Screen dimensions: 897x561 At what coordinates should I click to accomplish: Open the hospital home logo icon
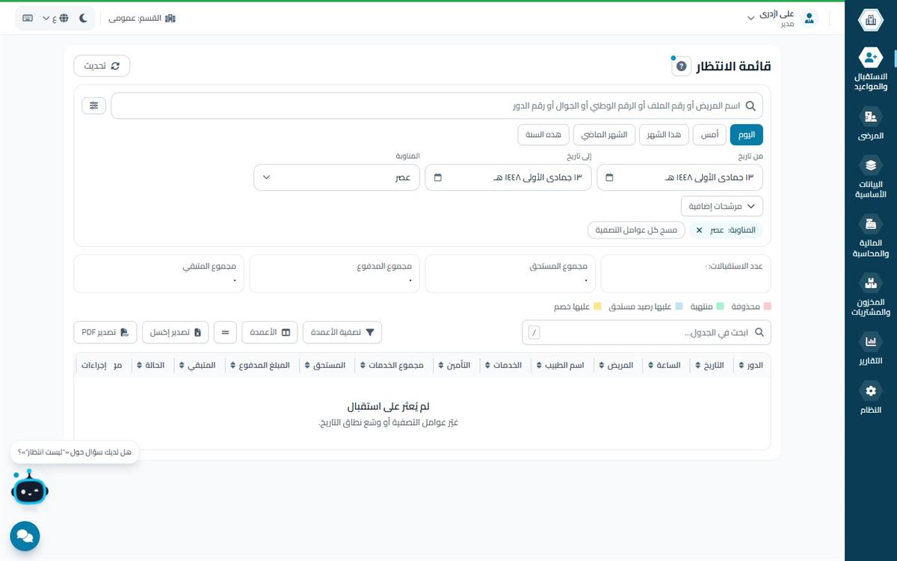870,20
